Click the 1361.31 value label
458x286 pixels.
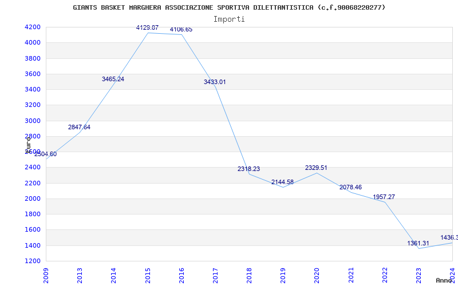(x=418, y=244)
